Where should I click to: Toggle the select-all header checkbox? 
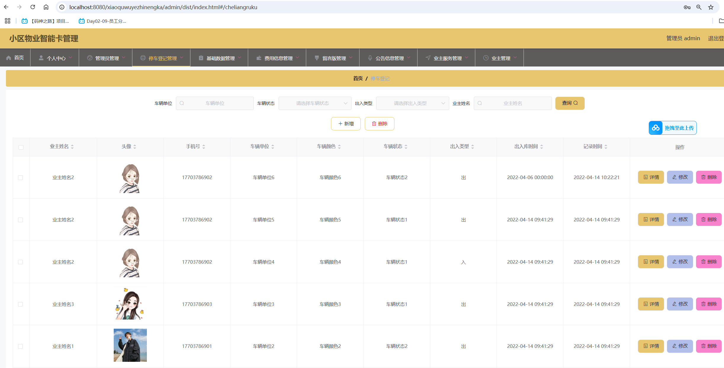coord(21,147)
